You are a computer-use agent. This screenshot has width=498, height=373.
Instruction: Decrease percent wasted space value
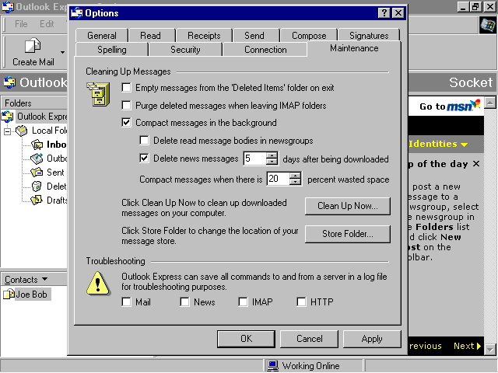295,182
